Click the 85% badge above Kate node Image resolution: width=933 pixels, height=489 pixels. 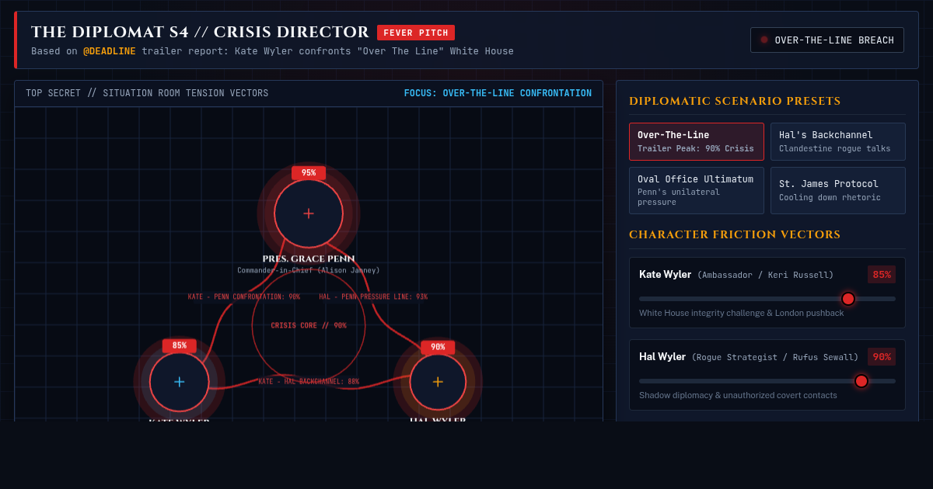180,345
